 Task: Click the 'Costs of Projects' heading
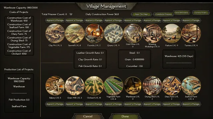click(19, 12)
